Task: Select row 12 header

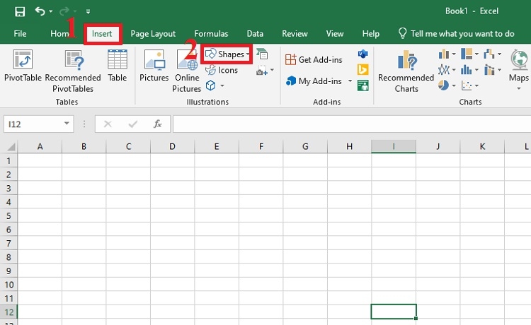Action: pos(8,312)
